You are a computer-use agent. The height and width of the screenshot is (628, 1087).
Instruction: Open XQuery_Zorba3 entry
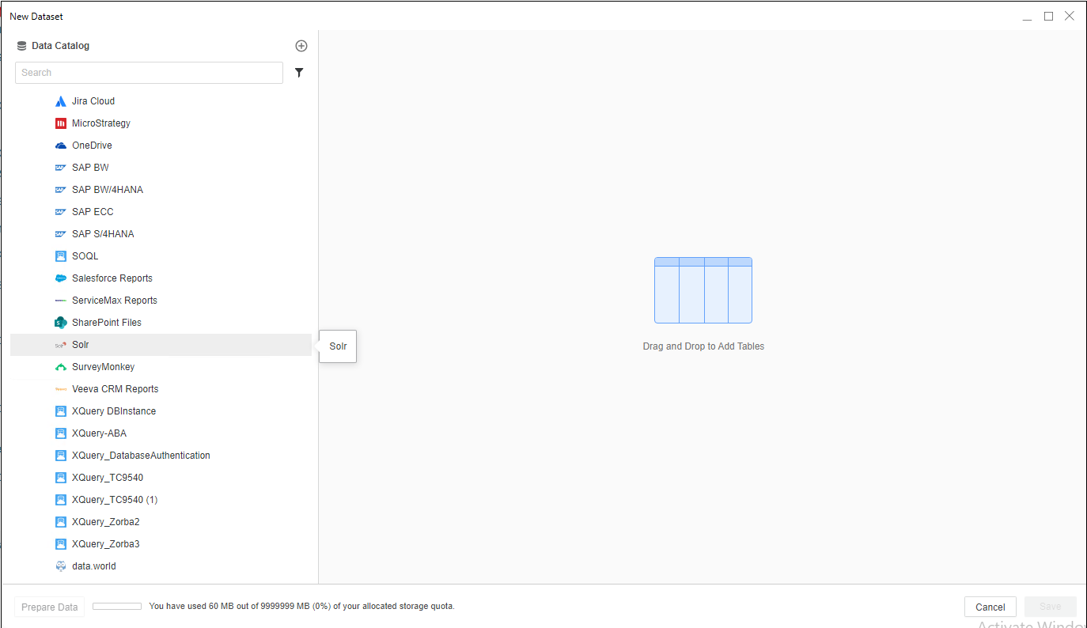(x=161, y=544)
